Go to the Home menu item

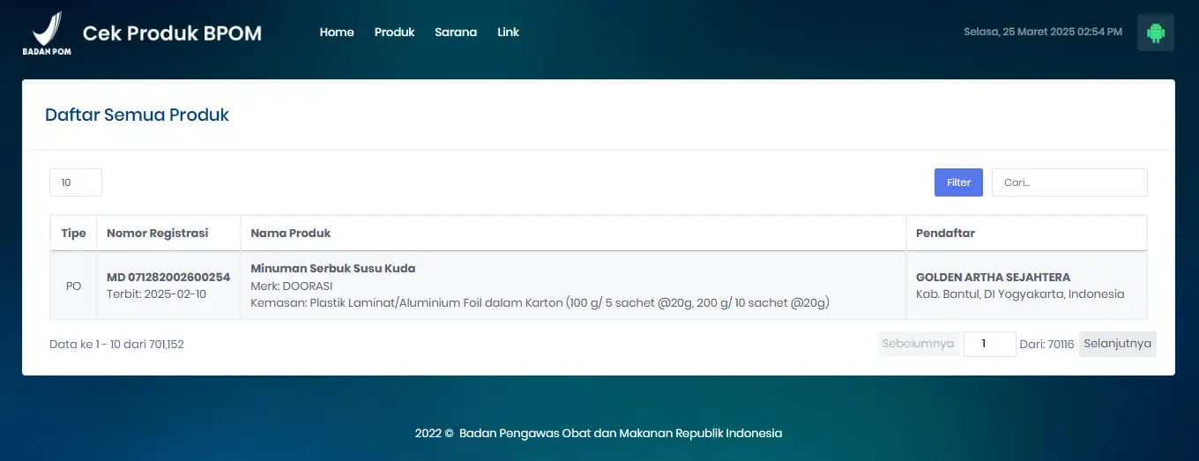[x=337, y=33]
